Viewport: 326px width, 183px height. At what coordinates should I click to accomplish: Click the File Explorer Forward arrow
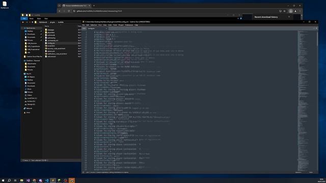pyautogui.click(x=26, y=22)
